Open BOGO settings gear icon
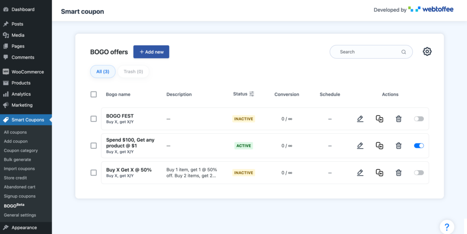 [427, 51]
